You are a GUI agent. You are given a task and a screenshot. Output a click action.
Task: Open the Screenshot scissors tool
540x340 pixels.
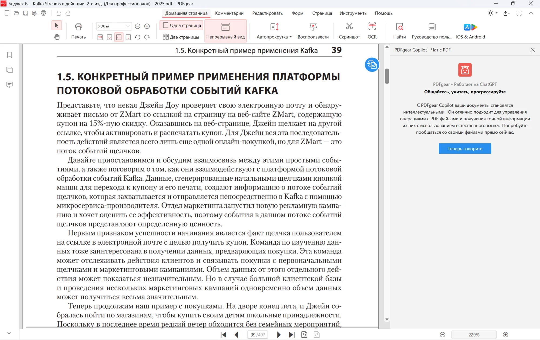pos(349,27)
